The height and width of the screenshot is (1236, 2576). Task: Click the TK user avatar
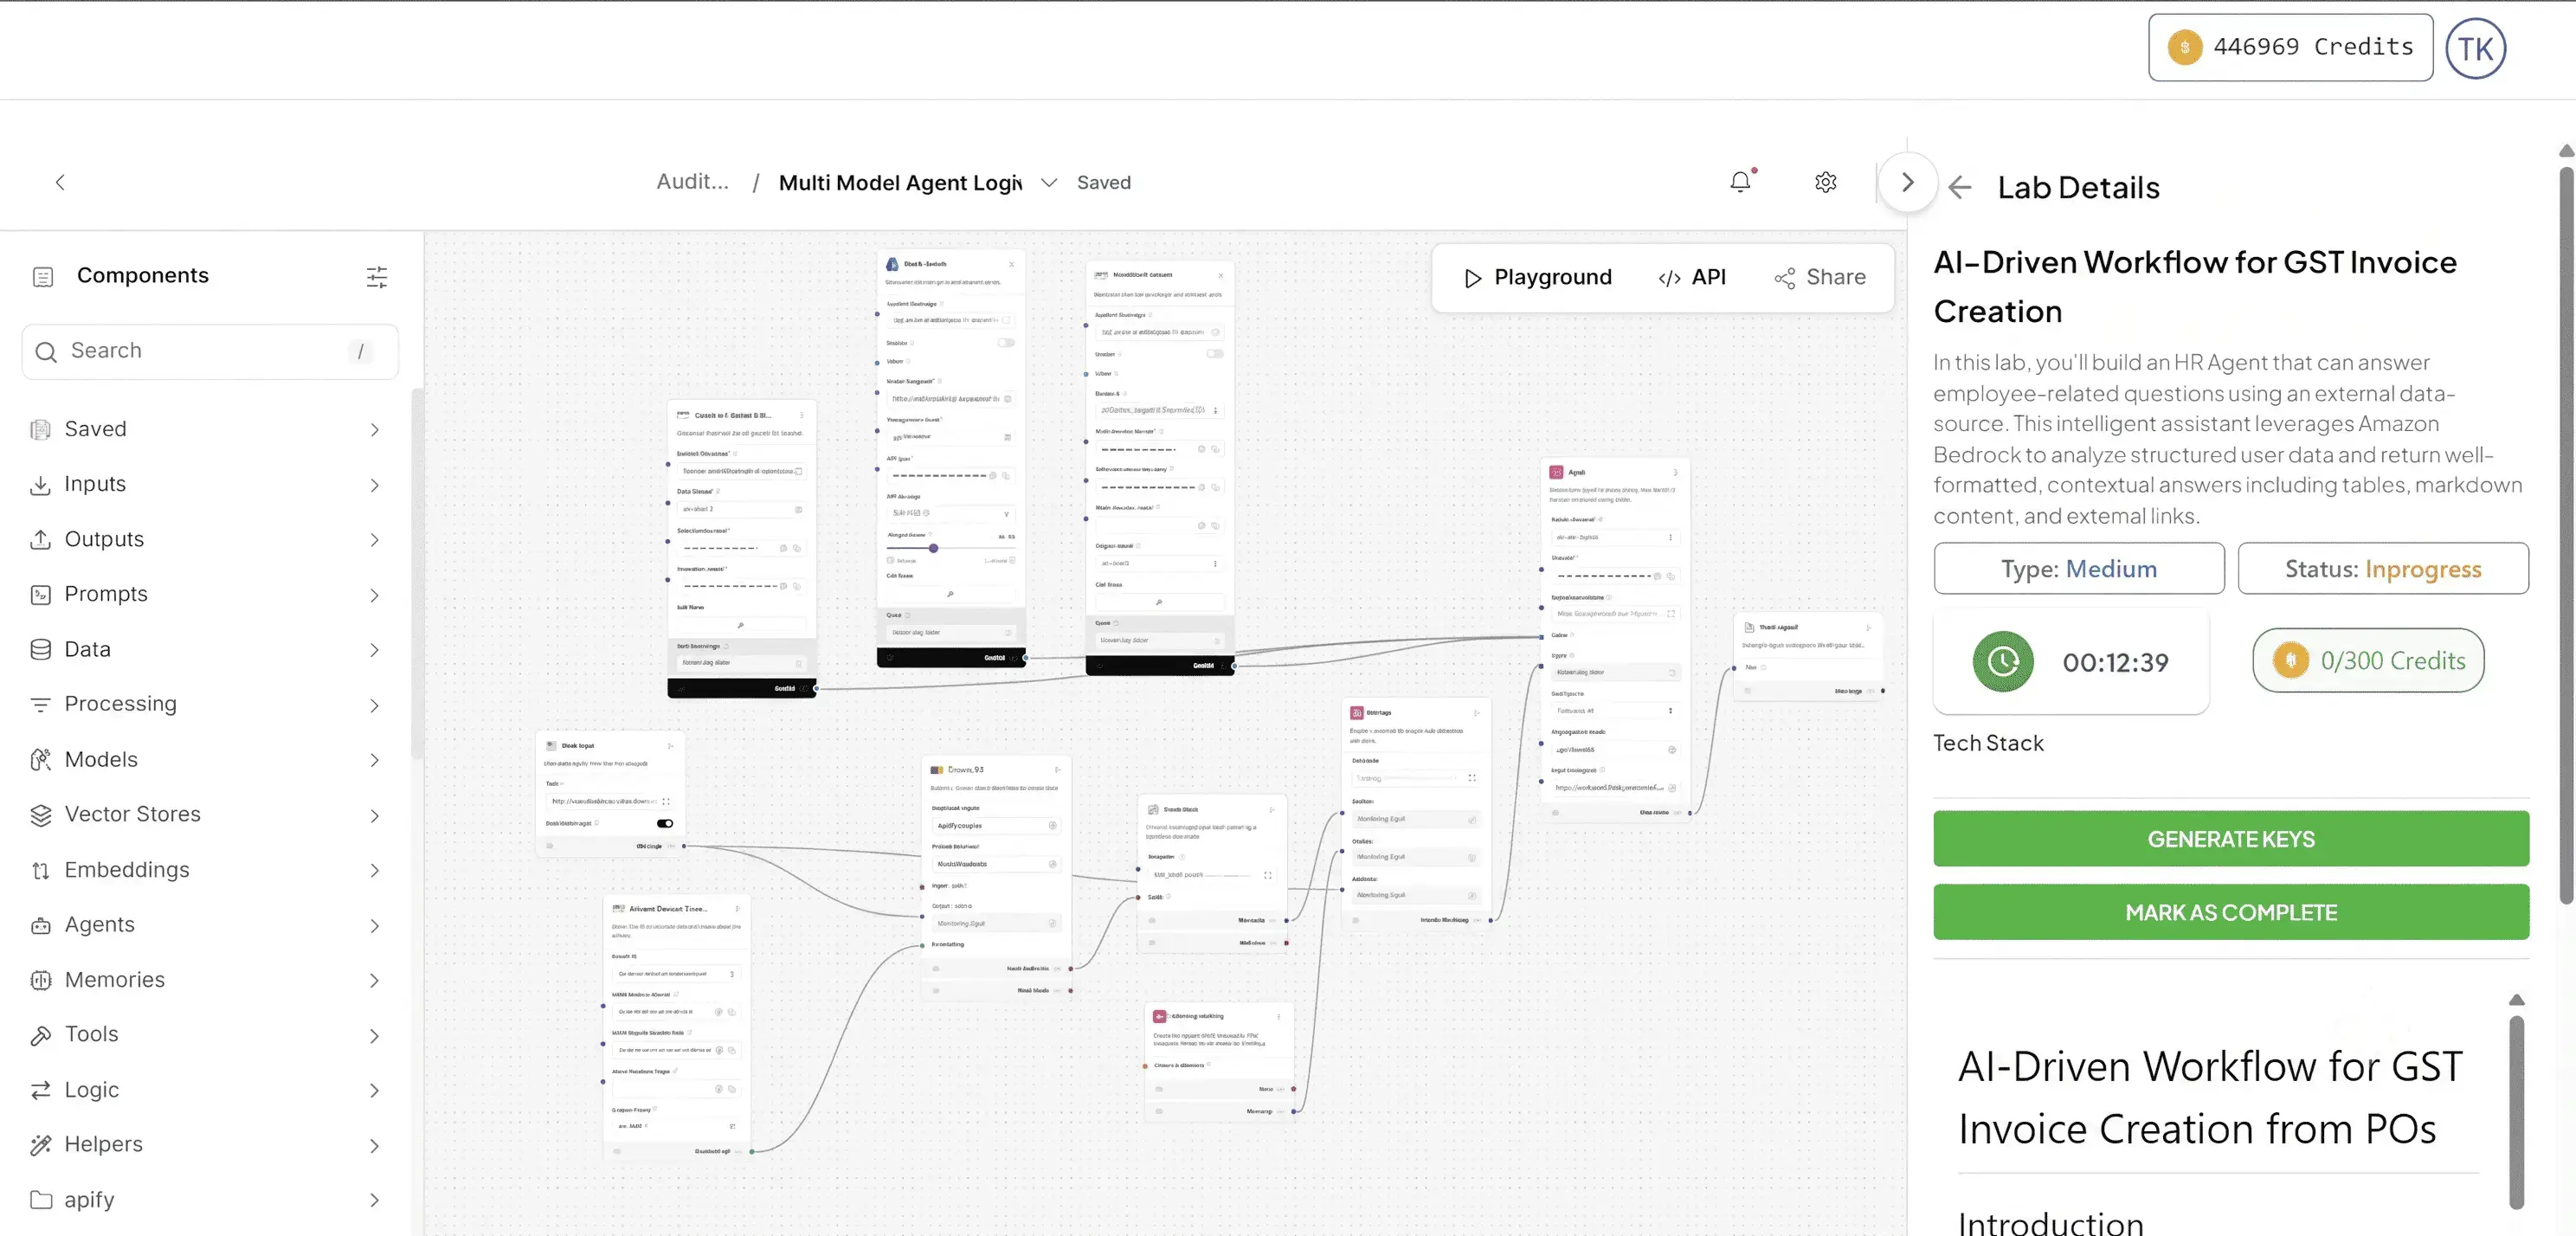2475,48
